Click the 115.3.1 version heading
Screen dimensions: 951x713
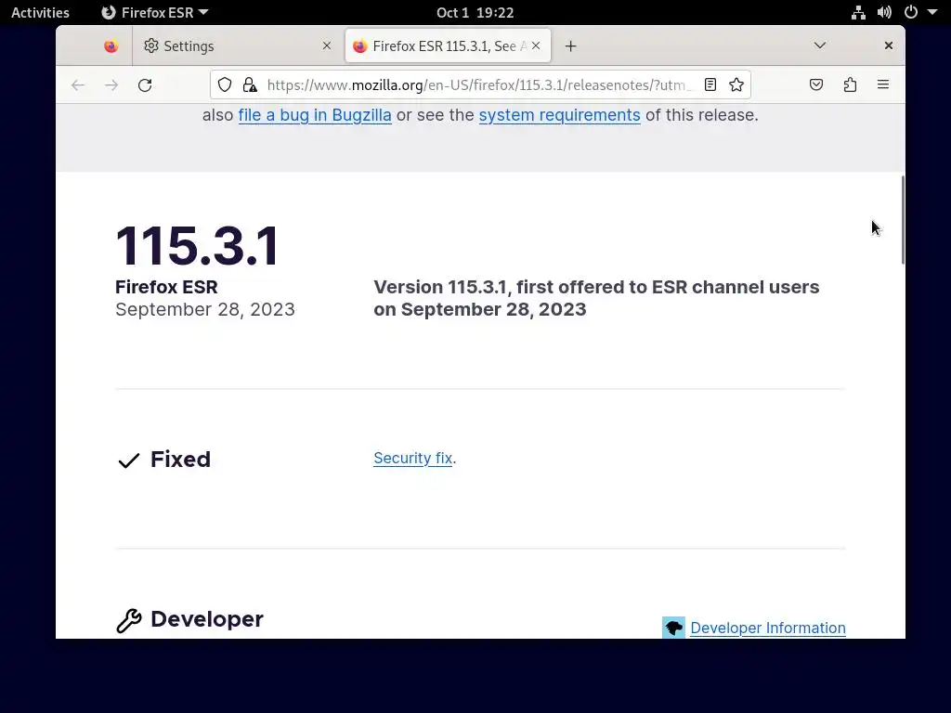click(198, 246)
